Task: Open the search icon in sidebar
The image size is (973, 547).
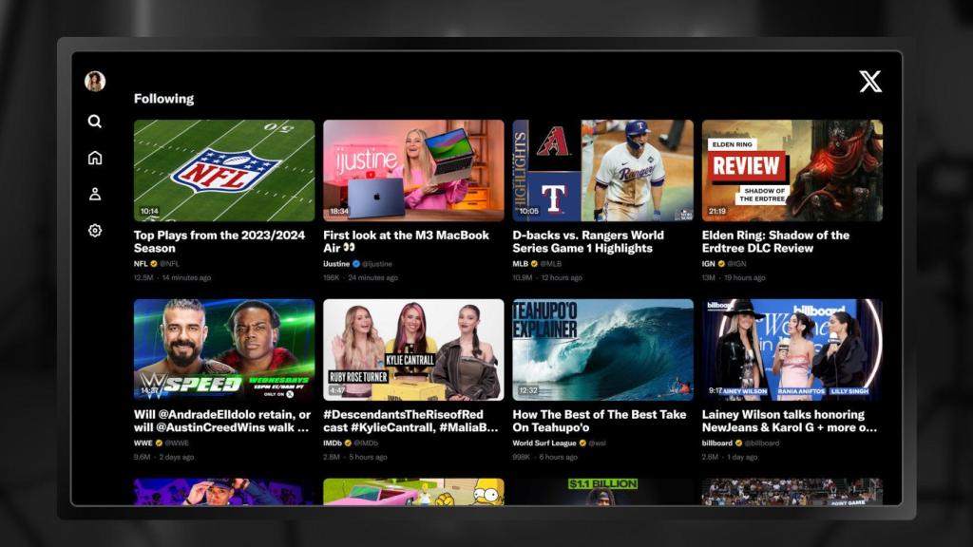Action: tap(94, 122)
